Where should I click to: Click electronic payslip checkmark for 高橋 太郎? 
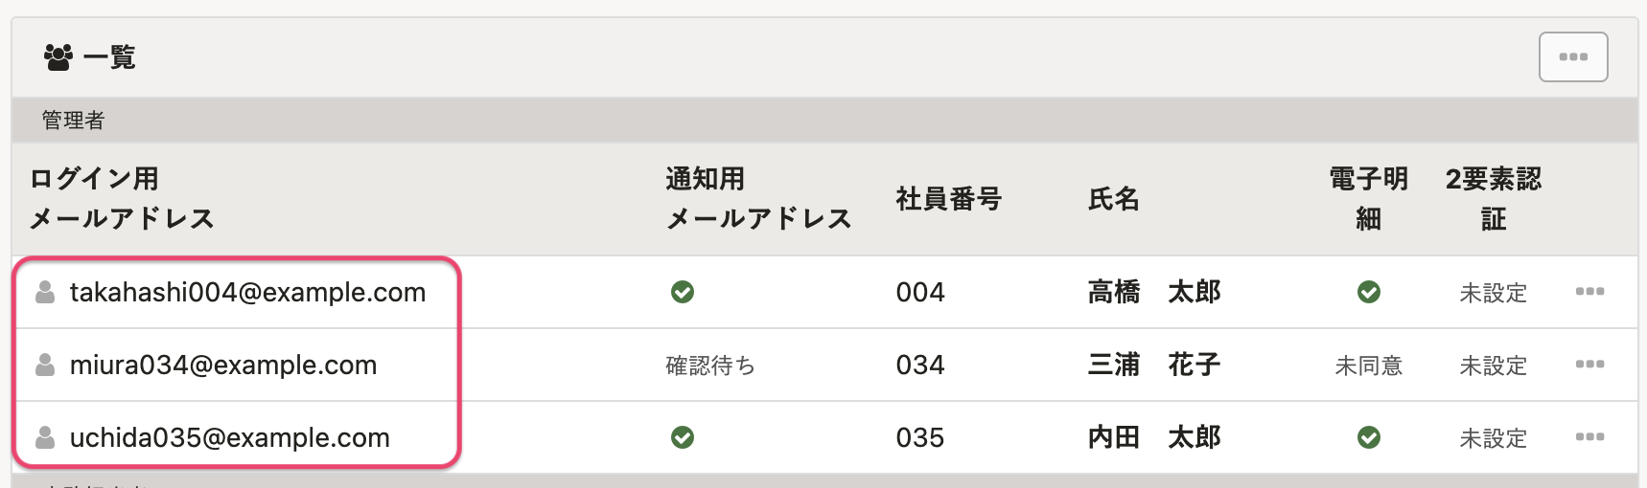click(x=1369, y=292)
